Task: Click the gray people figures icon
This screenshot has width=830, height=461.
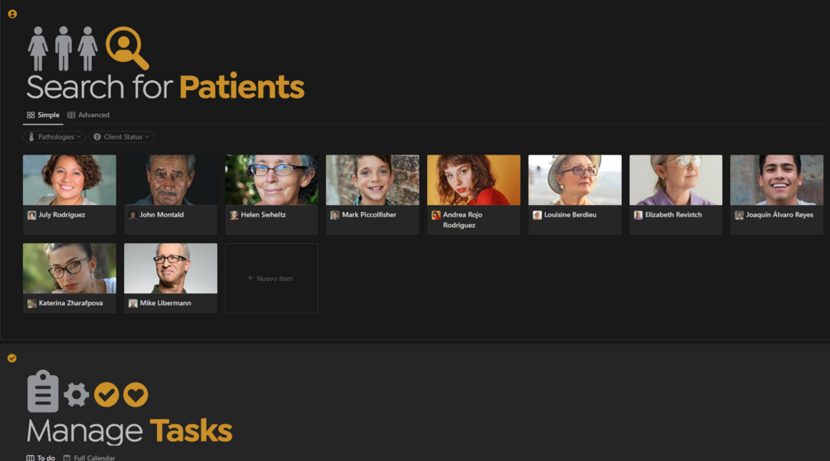Action: click(63, 49)
